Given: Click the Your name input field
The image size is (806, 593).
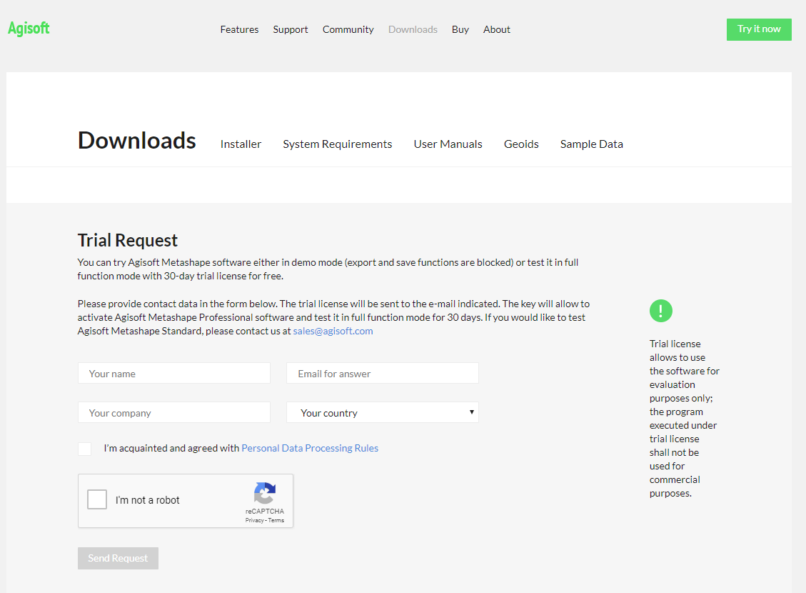Looking at the screenshot, I should pyautogui.click(x=174, y=373).
